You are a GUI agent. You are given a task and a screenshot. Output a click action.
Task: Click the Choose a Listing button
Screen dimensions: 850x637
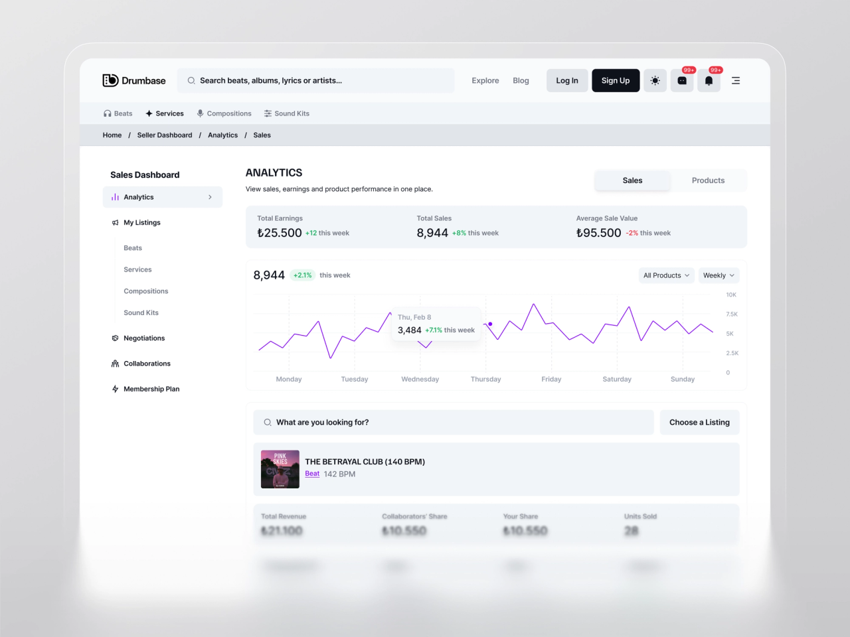click(x=699, y=422)
